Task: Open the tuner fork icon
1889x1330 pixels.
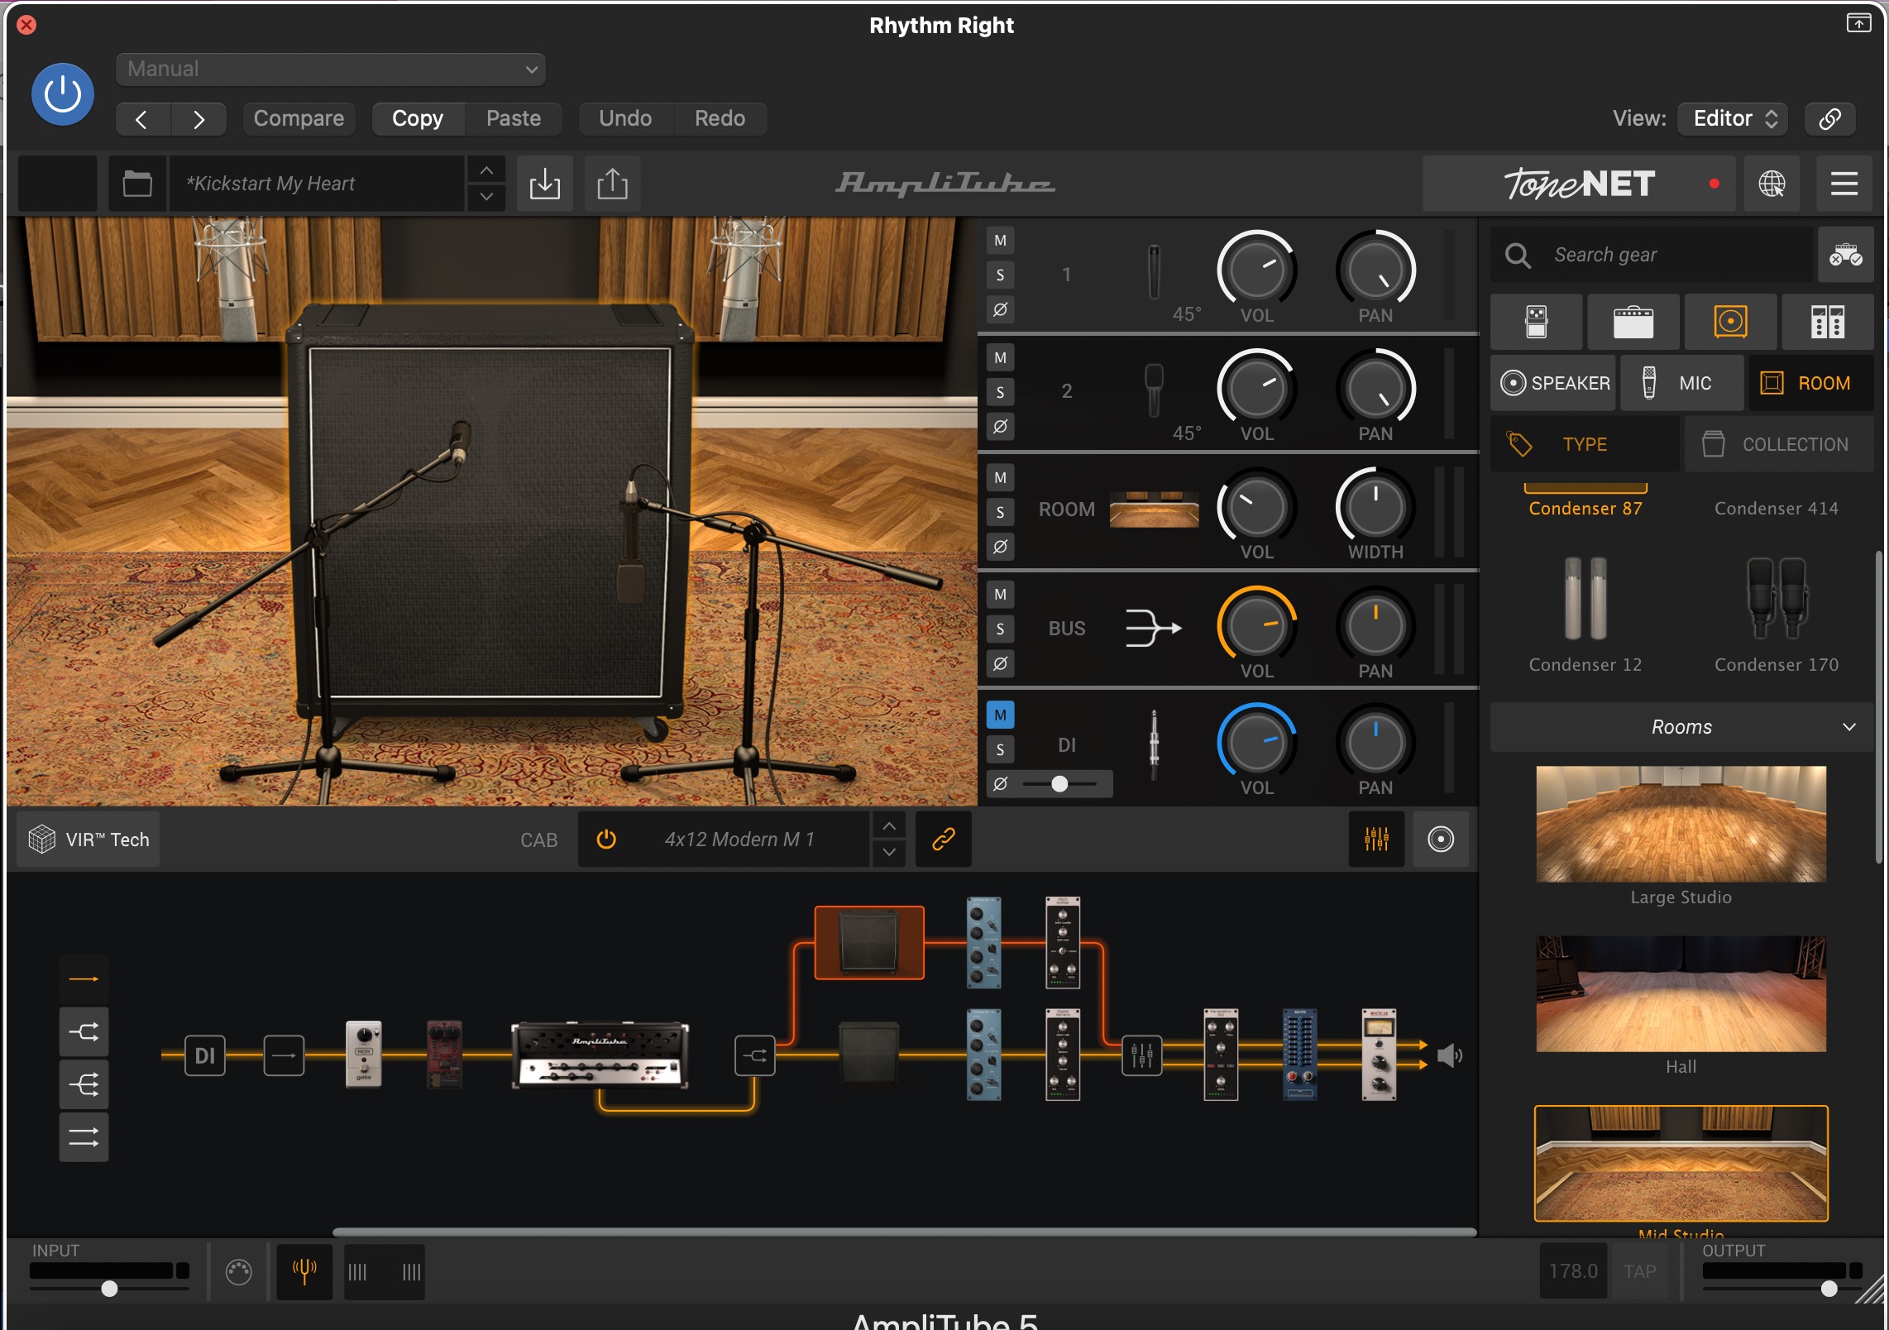Action: (x=304, y=1271)
